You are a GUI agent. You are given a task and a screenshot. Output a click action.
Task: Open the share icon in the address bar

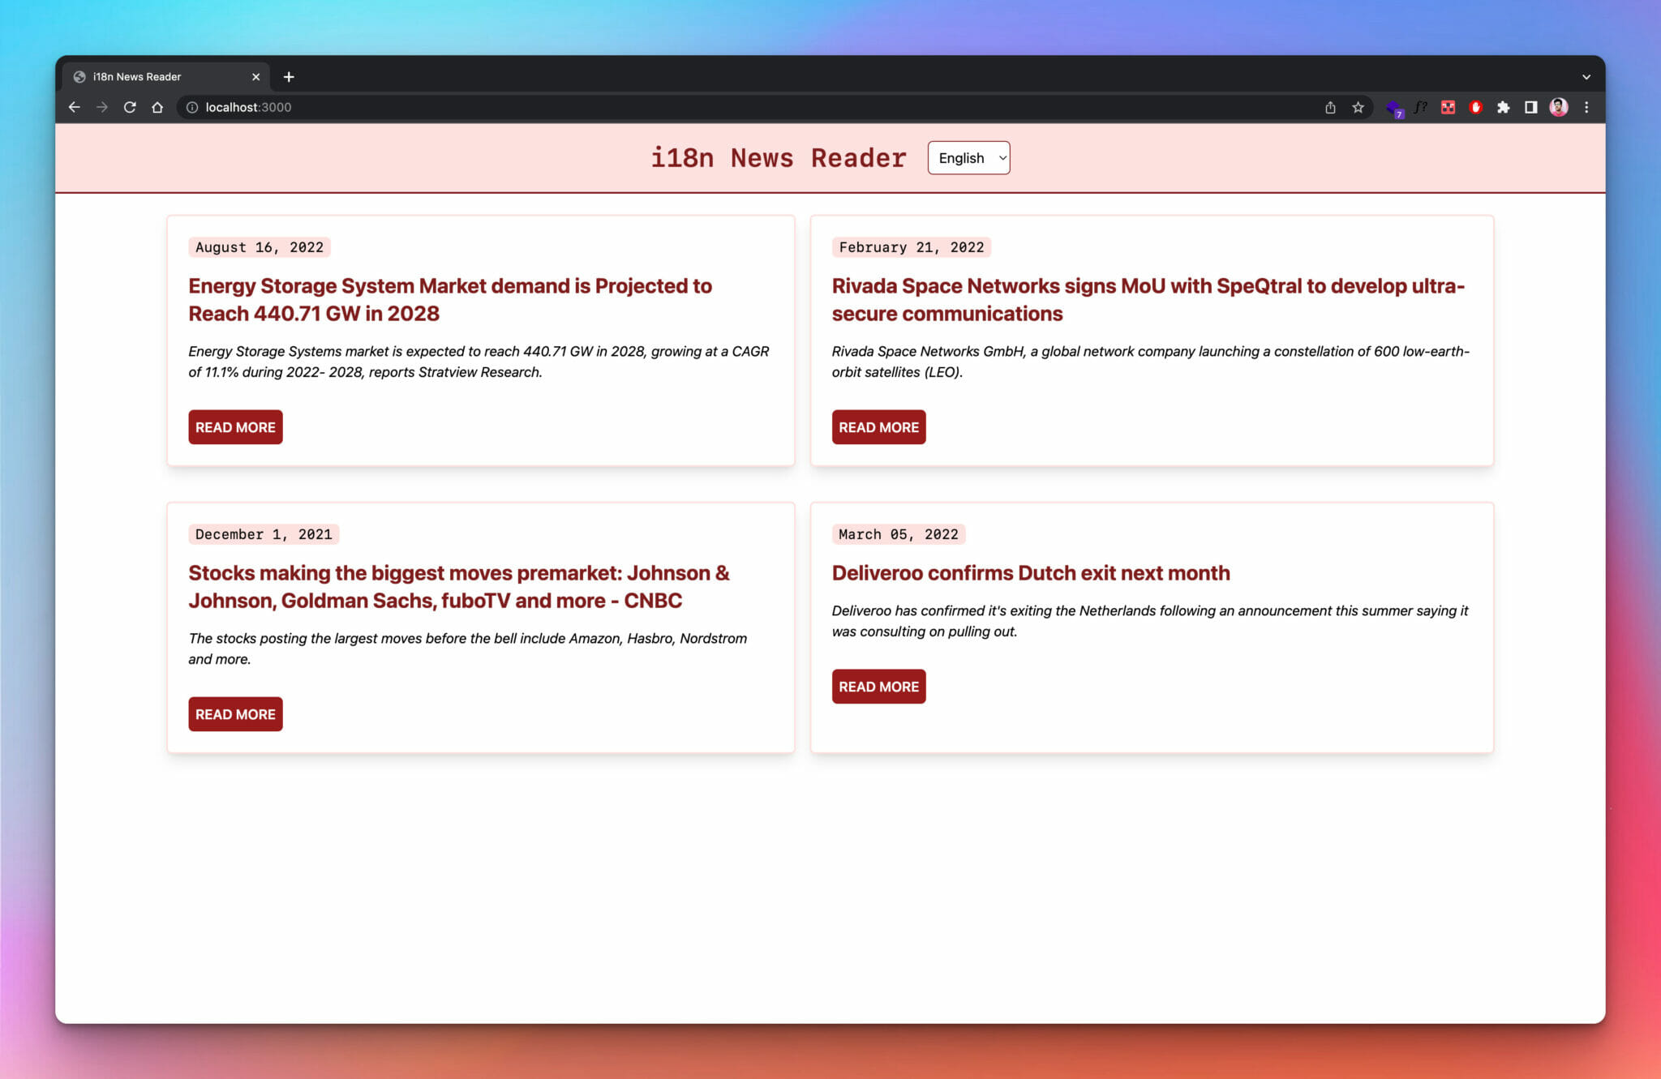pyautogui.click(x=1330, y=107)
